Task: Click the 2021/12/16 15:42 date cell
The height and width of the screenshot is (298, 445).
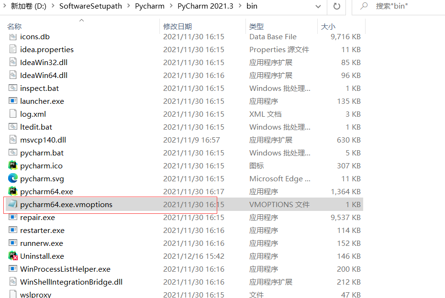Action: (194, 256)
